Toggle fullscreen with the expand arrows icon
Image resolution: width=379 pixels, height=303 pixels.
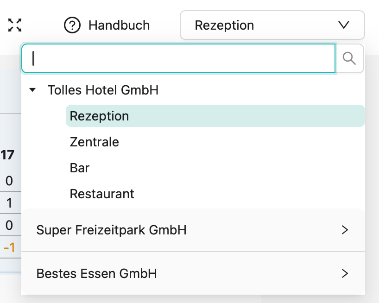click(x=15, y=25)
